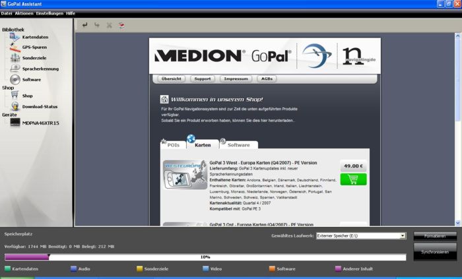Open Kartendaten map icon in Bibliothek

[x=15, y=37]
